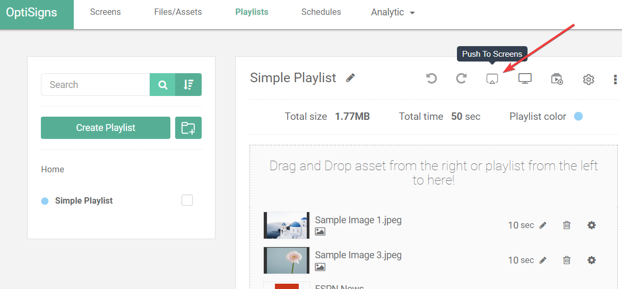622x289 pixels.
Task: Open the Home folder link
Action: click(x=53, y=169)
